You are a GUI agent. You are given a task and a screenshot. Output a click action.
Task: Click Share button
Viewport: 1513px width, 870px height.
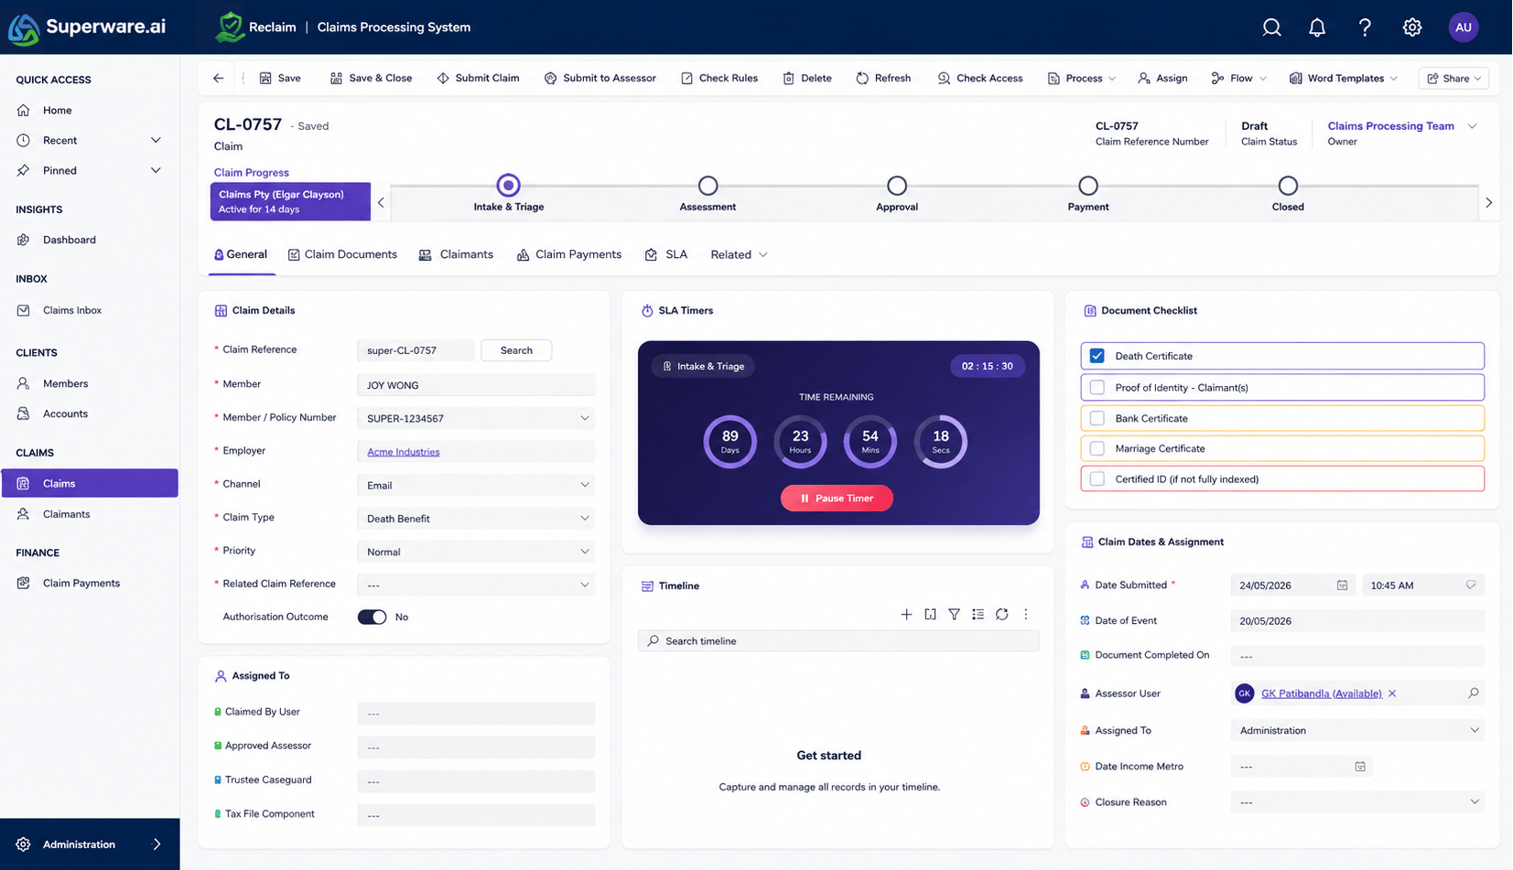[1454, 79]
